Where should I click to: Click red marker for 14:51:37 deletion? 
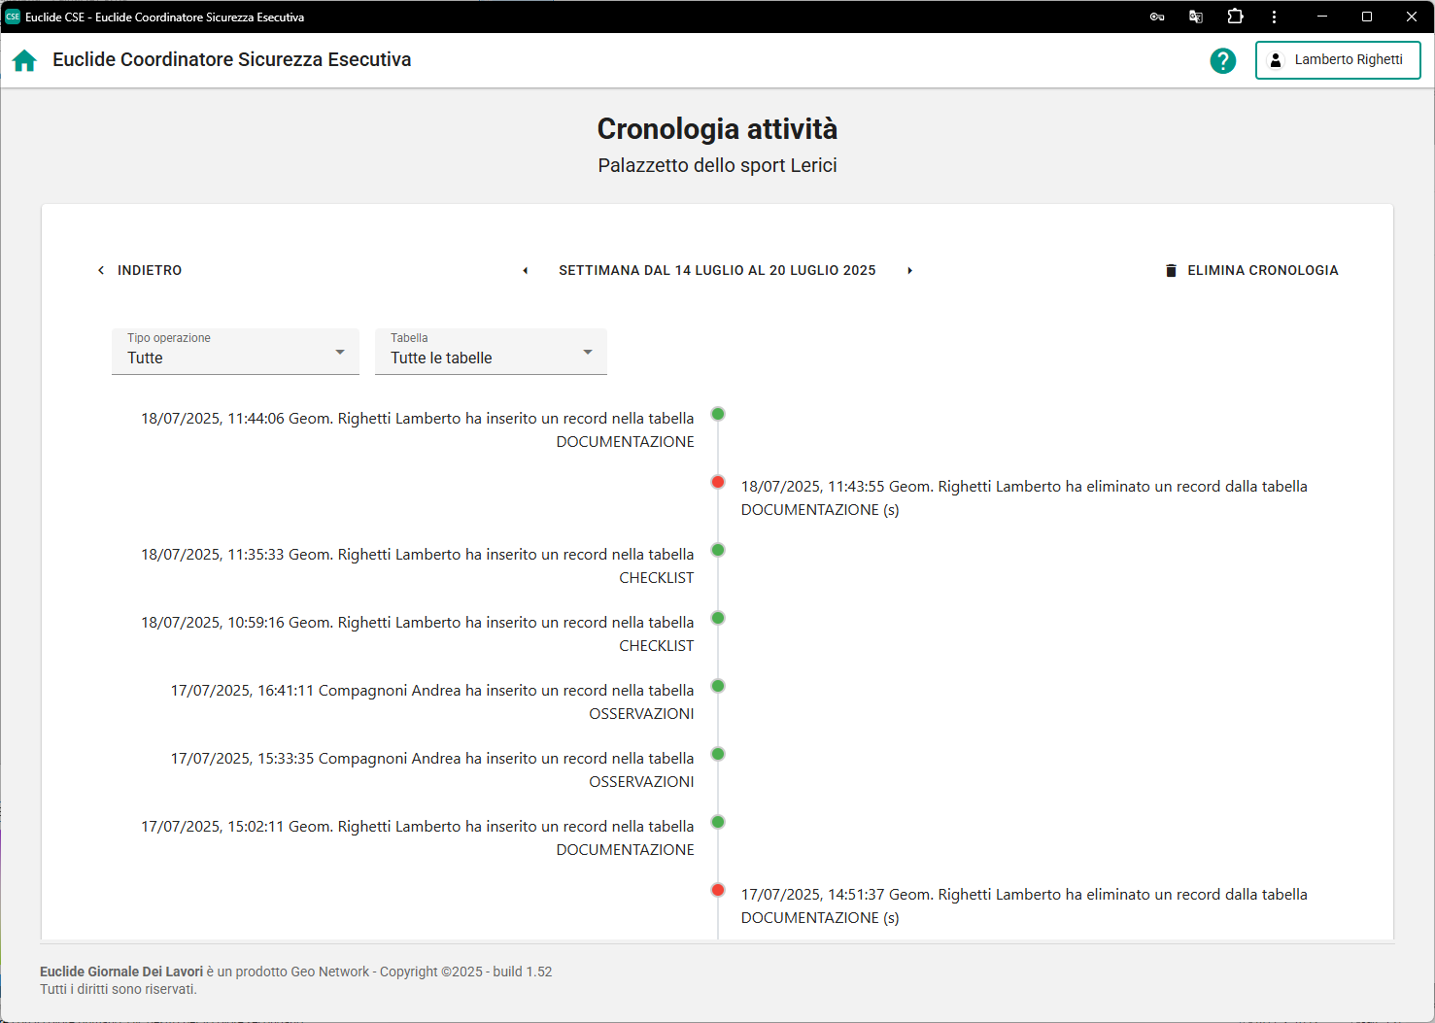tap(718, 890)
